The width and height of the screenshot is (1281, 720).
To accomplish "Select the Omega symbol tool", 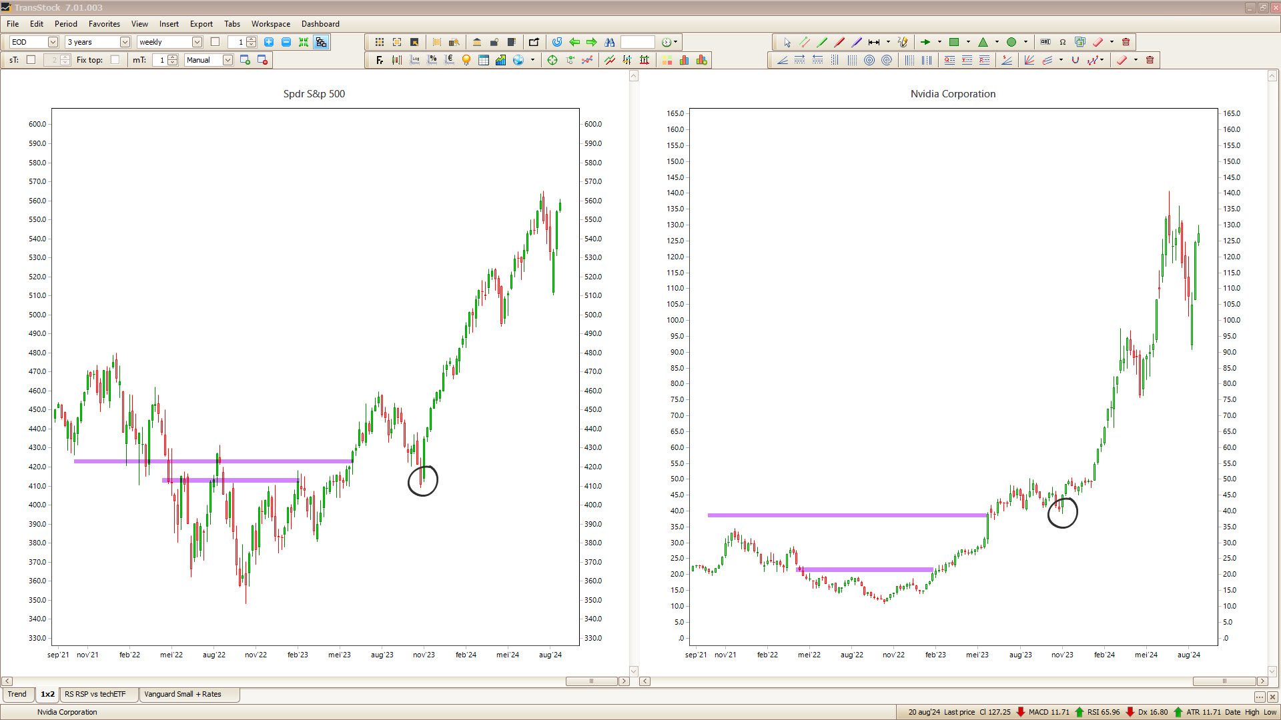I will [1063, 42].
